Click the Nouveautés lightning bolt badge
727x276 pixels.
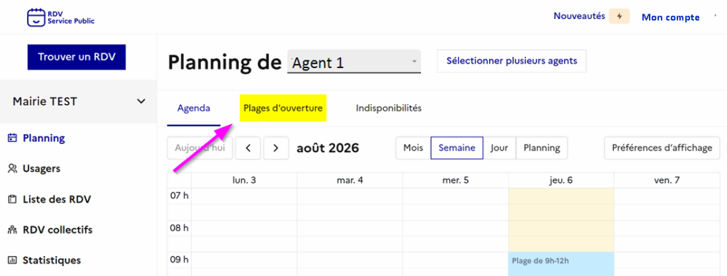tap(619, 16)
